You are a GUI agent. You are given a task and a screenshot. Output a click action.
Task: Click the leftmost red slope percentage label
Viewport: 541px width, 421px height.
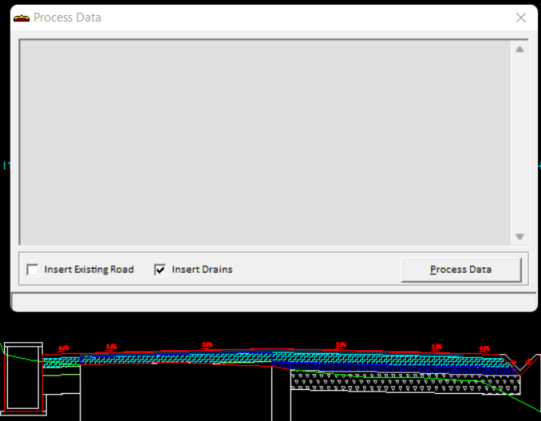click(x=63, y=348)
